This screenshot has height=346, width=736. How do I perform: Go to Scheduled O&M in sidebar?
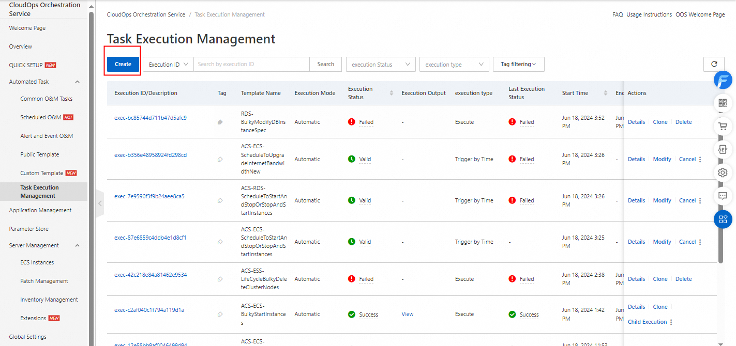[41, 117]
